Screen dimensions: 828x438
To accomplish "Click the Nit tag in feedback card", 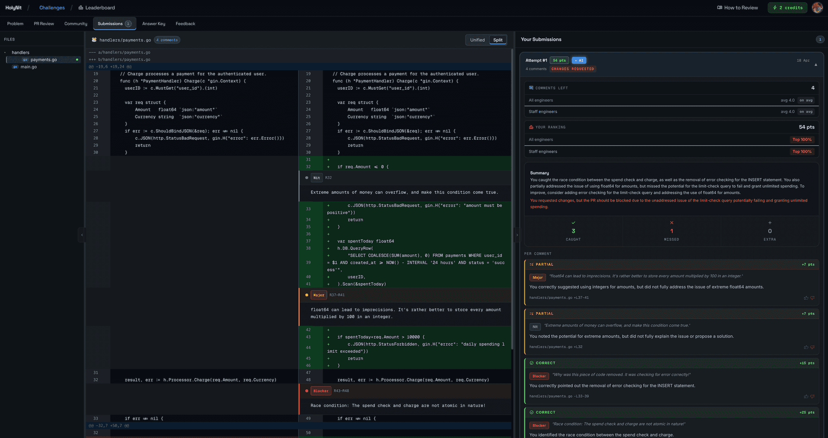I will [535, 327].
